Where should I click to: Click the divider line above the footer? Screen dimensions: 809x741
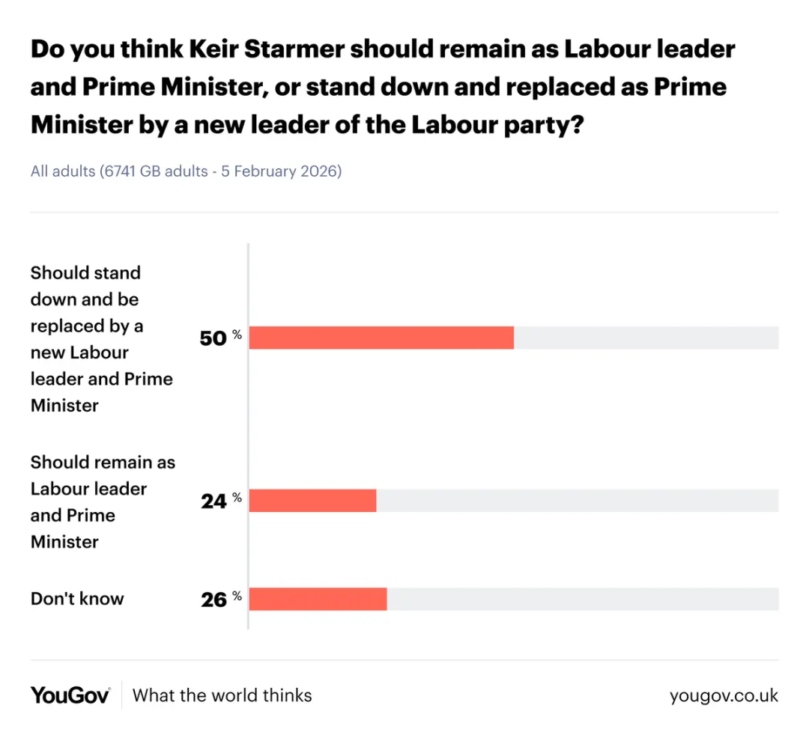(404, 660)
